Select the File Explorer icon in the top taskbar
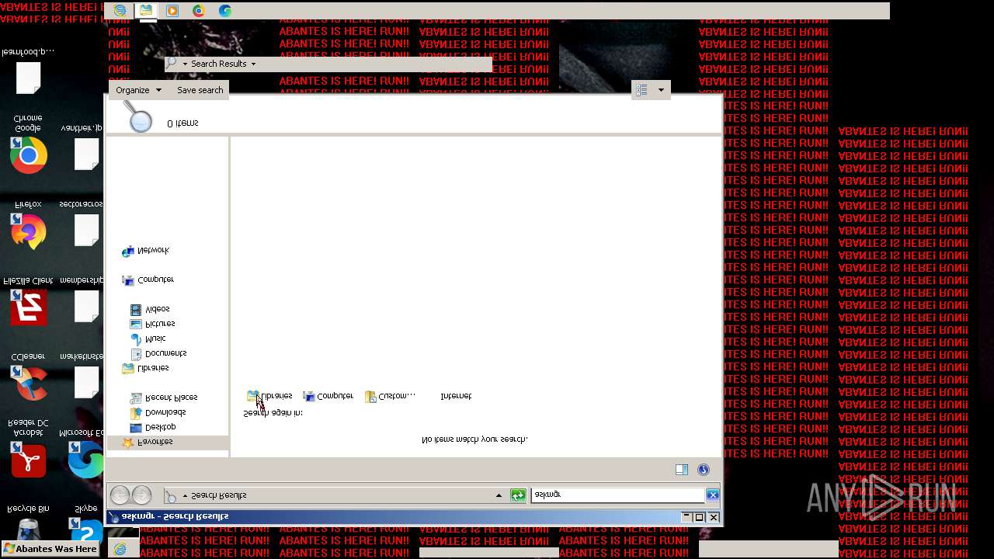994x559 pixels. [146, 11]
